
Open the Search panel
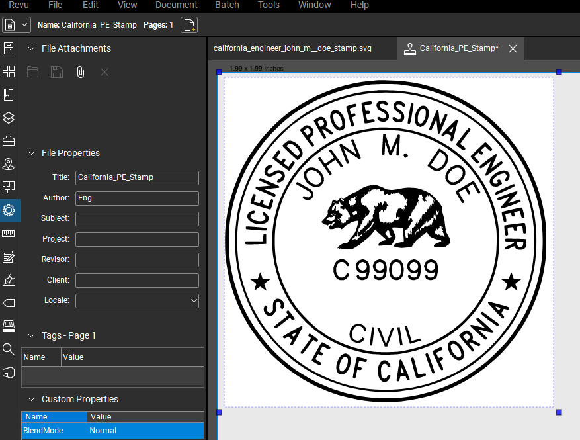(9, 349)
